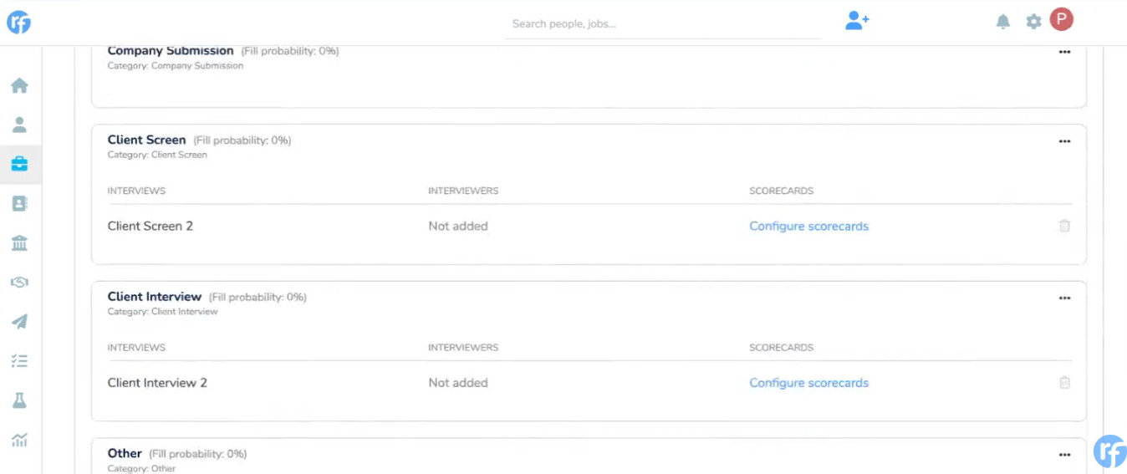
Task: Delete Client Interview 2 with trash icon
Action: pos(1064,382)
